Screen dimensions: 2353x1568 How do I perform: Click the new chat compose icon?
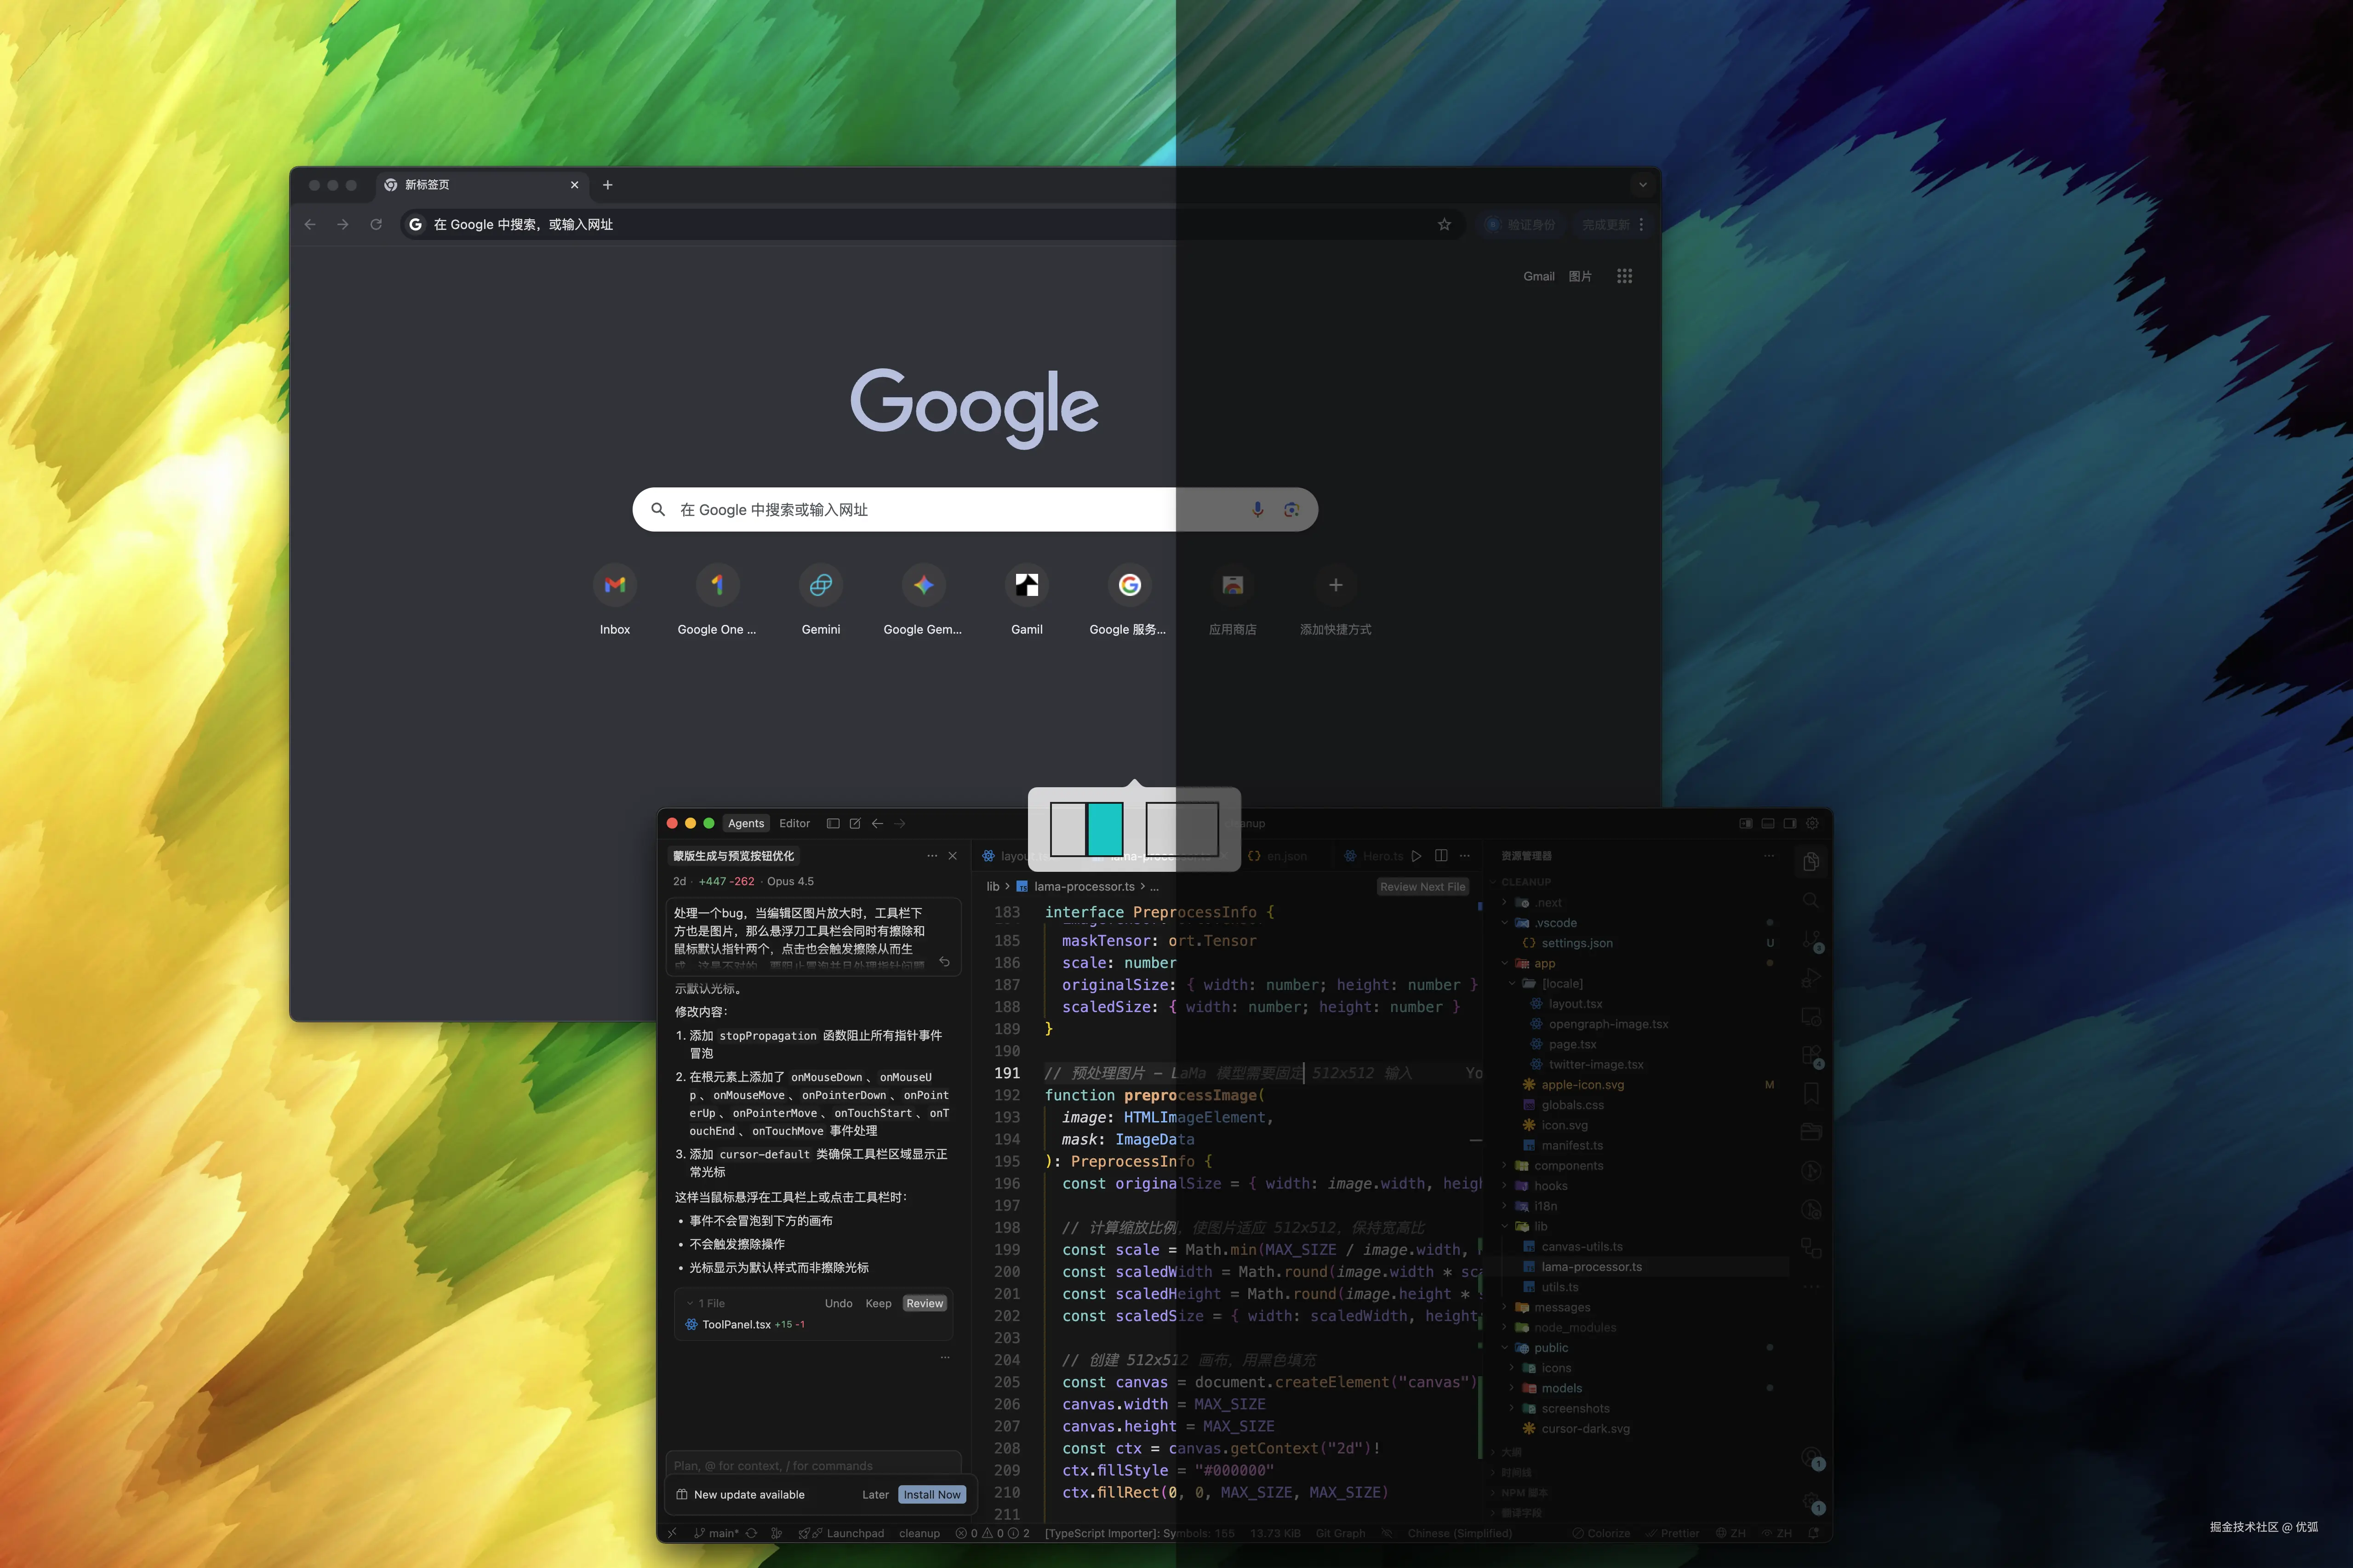(855, 823)
